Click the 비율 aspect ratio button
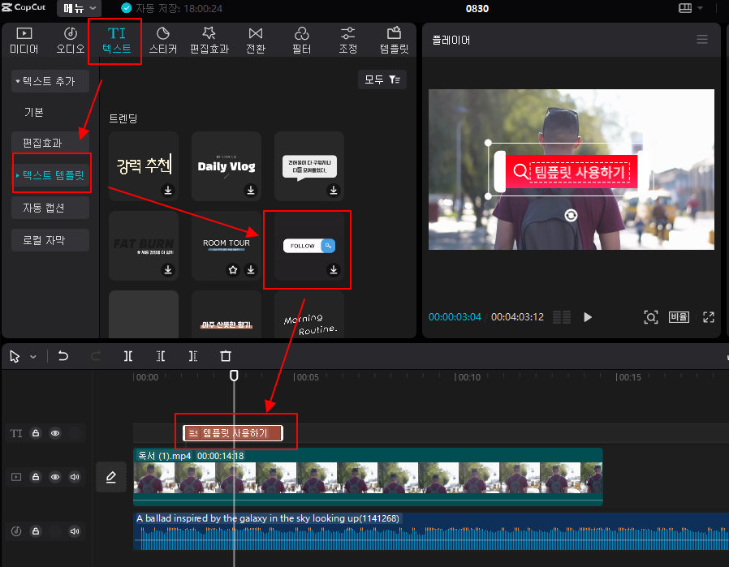 tap(679, 316)
